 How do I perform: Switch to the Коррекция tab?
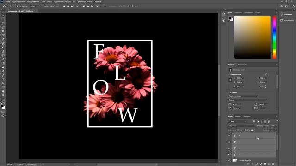click(242, 65)
